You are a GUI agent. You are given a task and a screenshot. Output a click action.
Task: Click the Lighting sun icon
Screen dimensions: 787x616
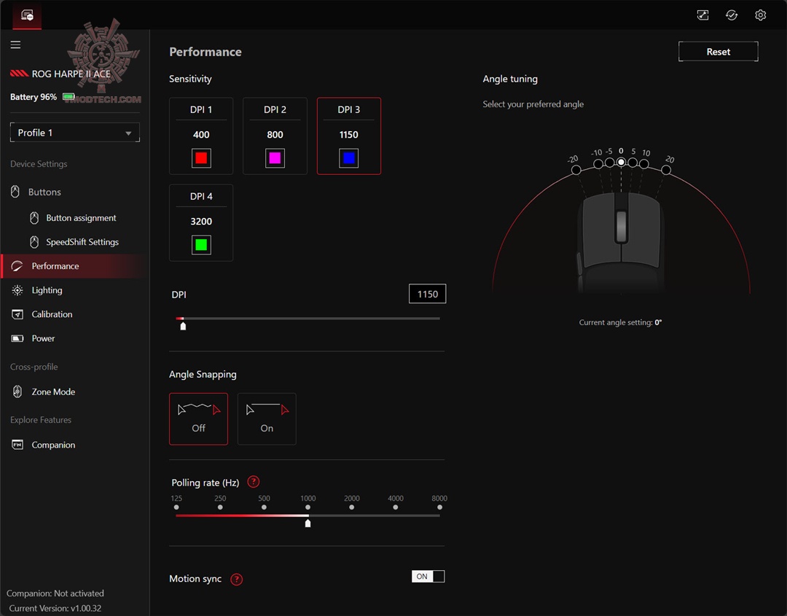coord(17,289)
